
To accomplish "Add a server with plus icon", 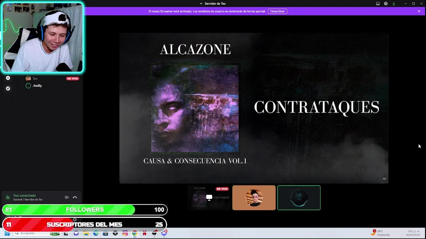I will click(x=8, y=78).
